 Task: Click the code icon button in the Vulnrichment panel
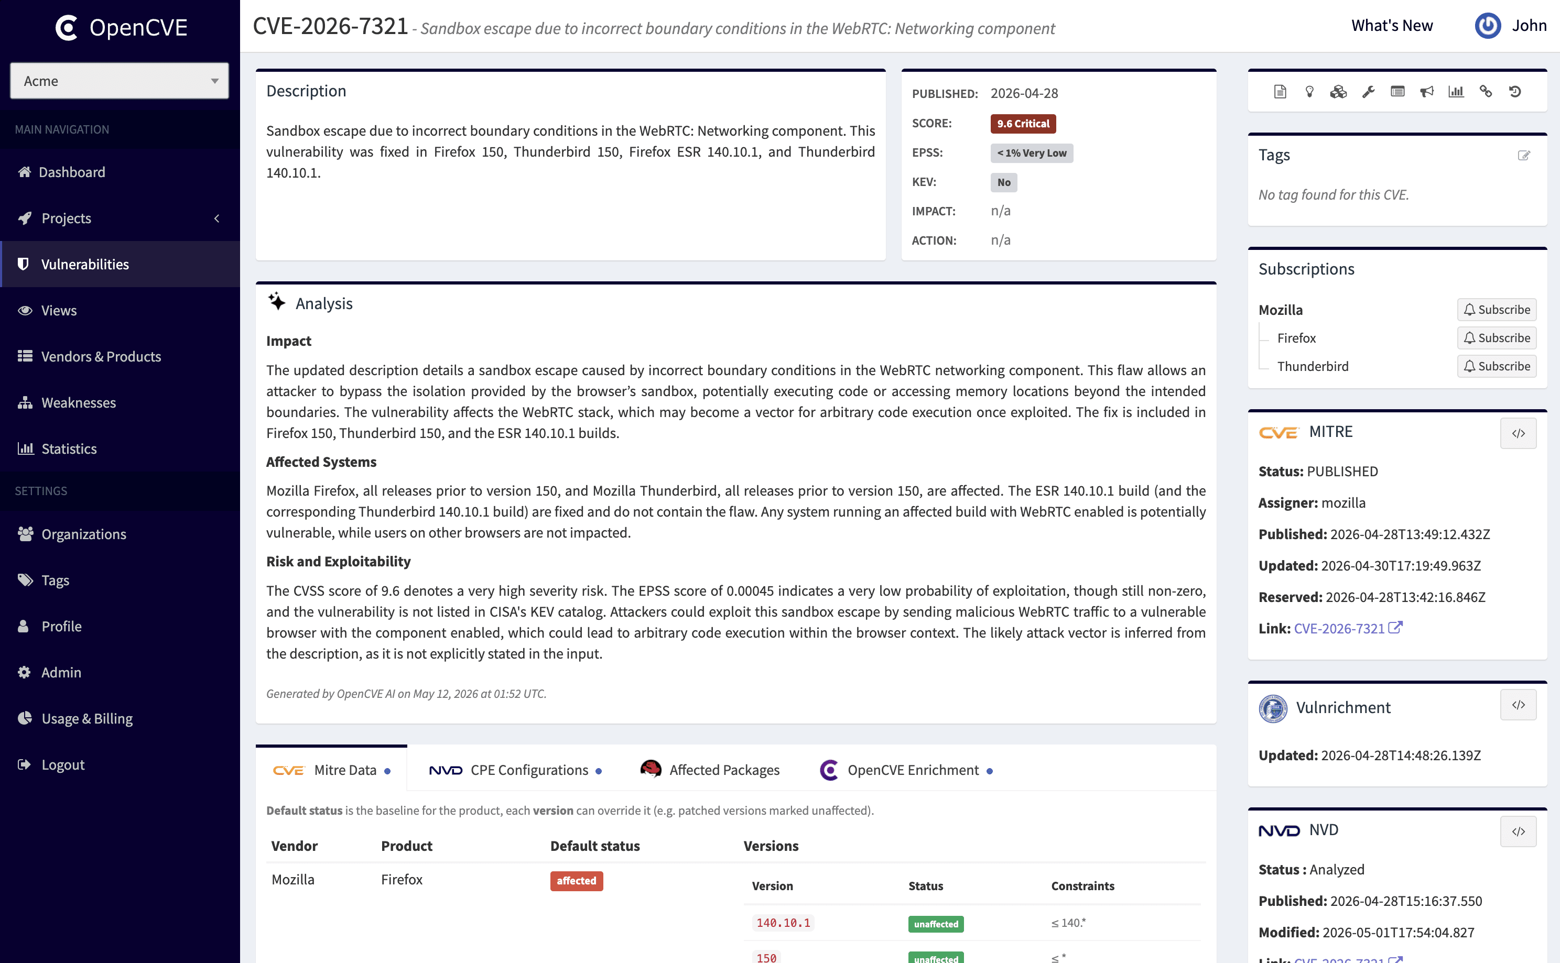(1518, 705)
